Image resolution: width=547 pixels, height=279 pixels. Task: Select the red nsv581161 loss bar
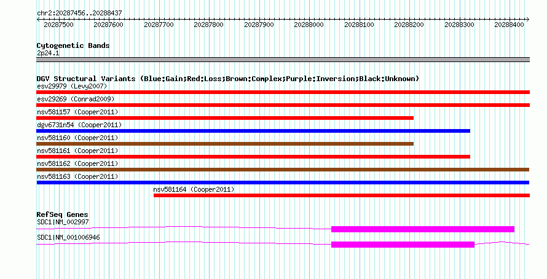point(253,157)
